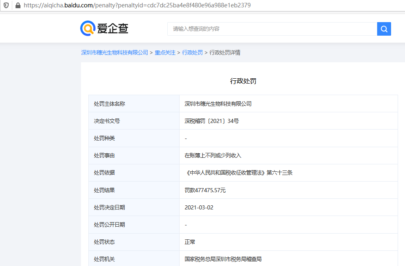This screenshot has height=266, width=405.
Task: Go to 重点关注 breadcrumb link
Action: pos(165,52)
